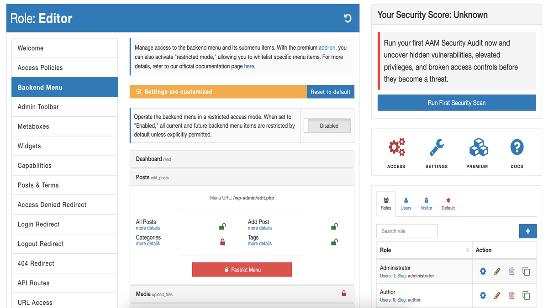The image size is (548, 308).
Task: Delete the Author role using the trash icon
Action: coord(511,295)
